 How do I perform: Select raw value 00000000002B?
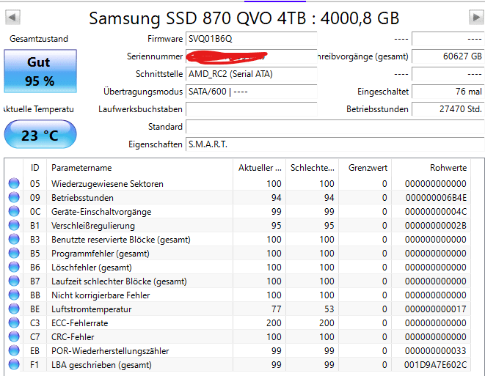tap(436, 226)
